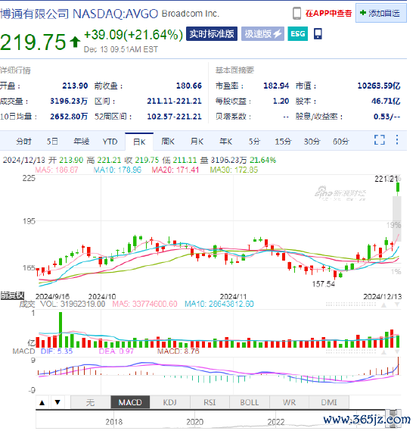Screen dimensions: 416x431
Task: Click the DIF: 5.35 indicator label
Action: (57, 351)
